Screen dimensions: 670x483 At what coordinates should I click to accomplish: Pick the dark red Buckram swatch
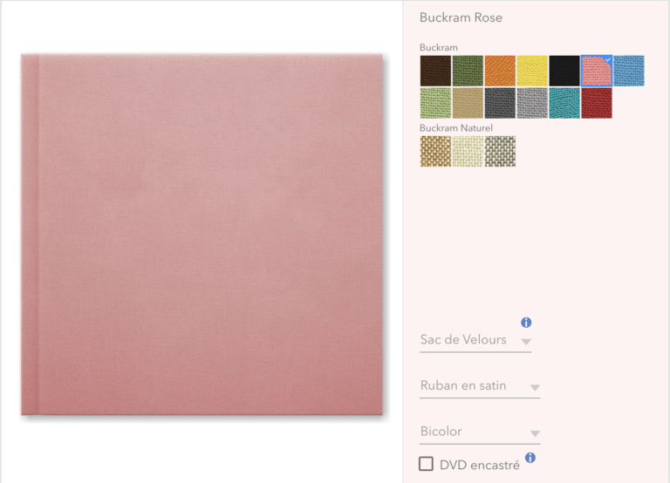pos(597,103)
